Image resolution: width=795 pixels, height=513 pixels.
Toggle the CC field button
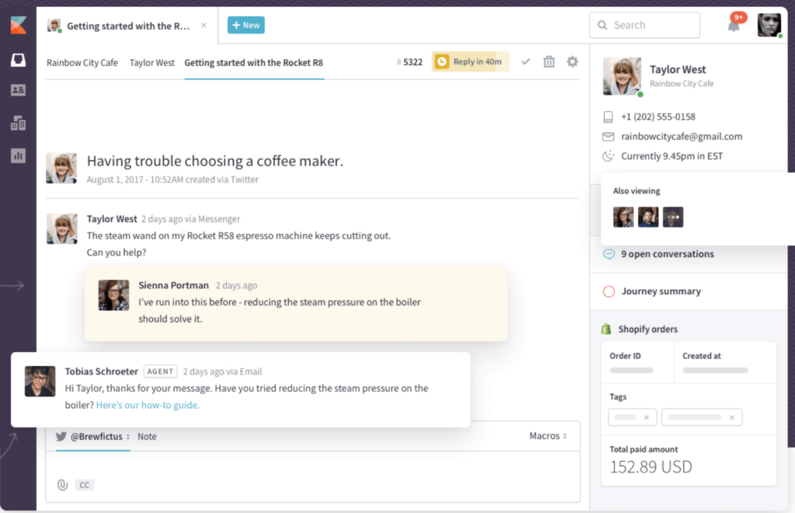click(x=85, y=485)
